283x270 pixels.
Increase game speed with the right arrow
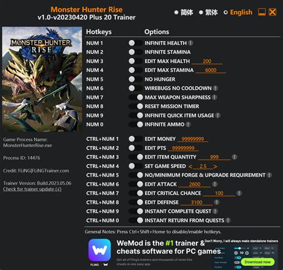pos(215,166)
